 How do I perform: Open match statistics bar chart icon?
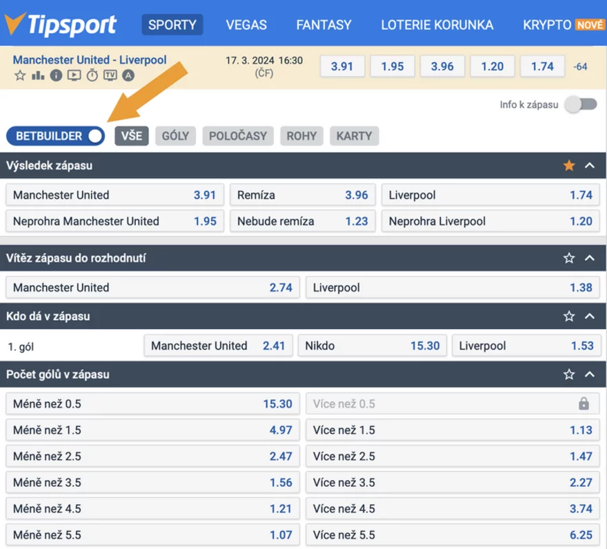(37, 75)
